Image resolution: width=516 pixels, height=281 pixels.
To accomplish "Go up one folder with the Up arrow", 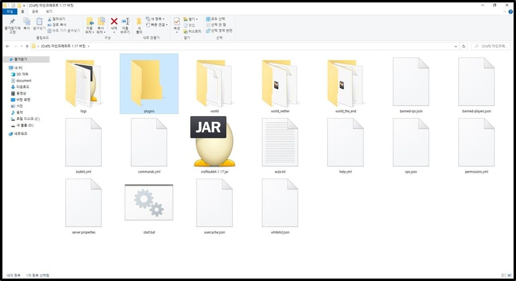I will click(27, 46).
